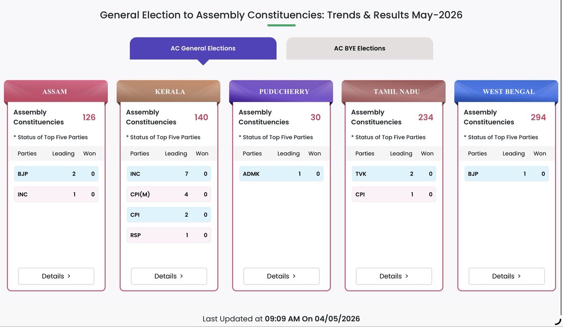563x327 pixels.
Task: Select the WEST BENGAL card header
Action: [506, 91]
